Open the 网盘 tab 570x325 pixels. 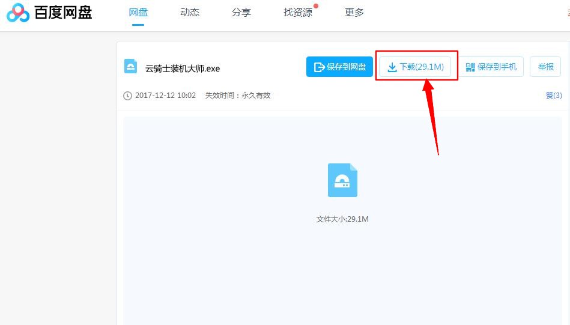point(138,13)
